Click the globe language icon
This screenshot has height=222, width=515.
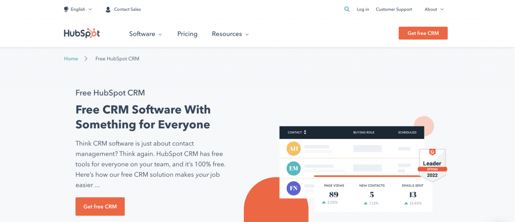[66, 10]
